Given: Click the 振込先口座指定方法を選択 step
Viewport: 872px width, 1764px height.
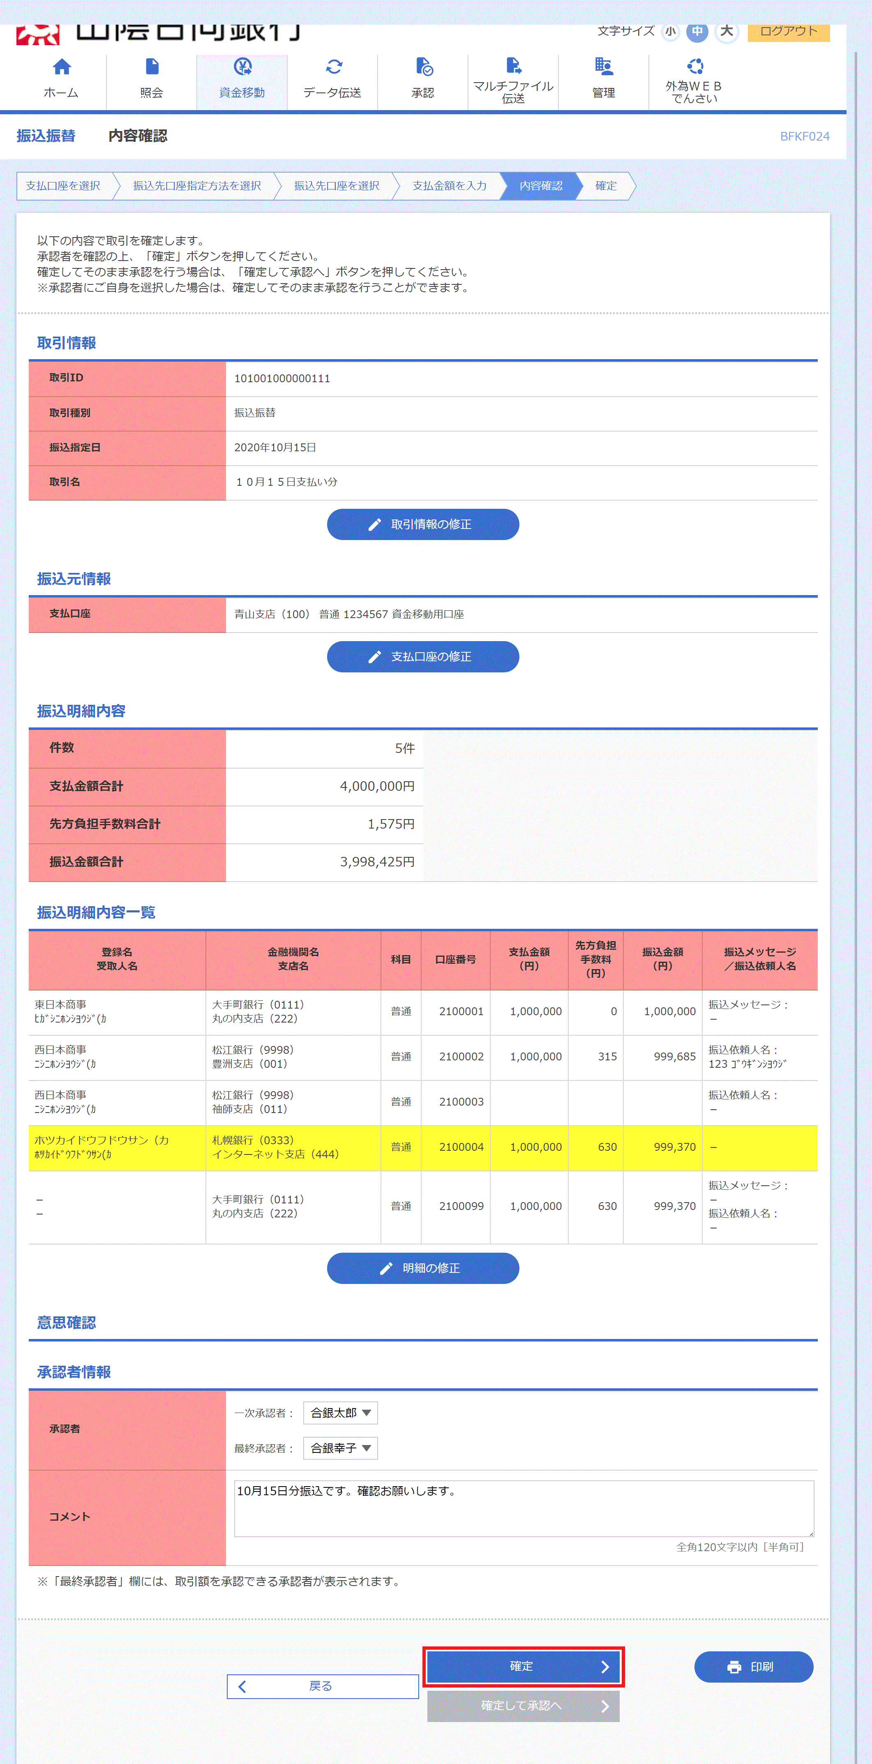Looking at the screenshot, I should [197, 186].
